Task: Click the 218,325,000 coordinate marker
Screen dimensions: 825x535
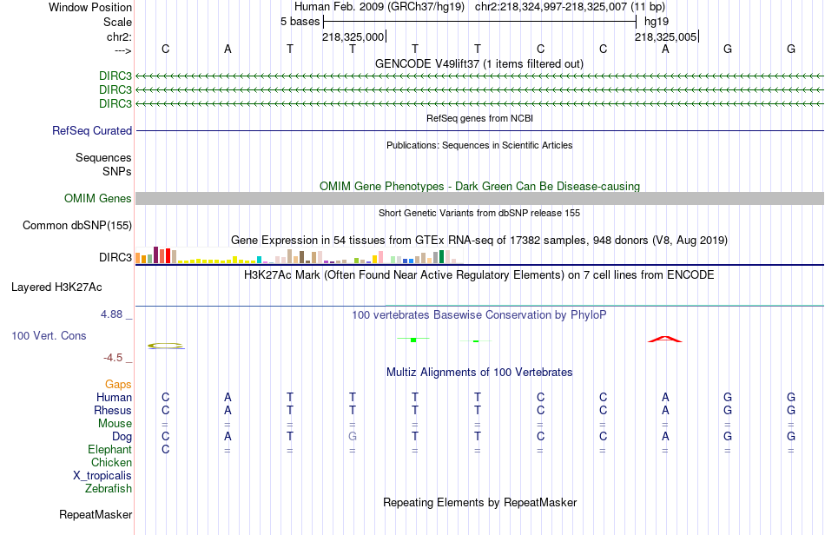Action: (x=353, y=36)
